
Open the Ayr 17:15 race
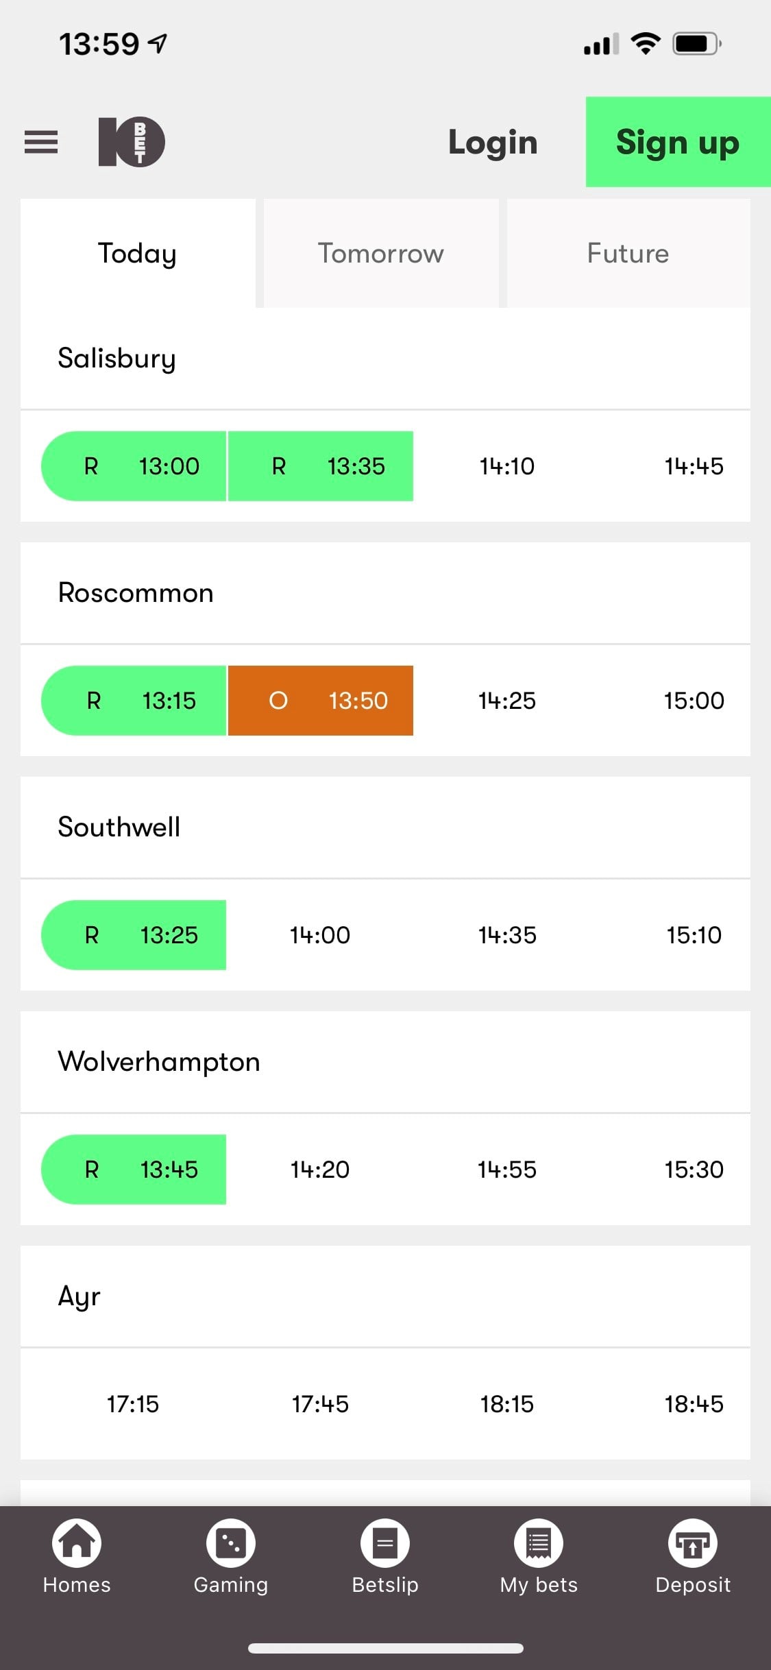point(133,1404)
